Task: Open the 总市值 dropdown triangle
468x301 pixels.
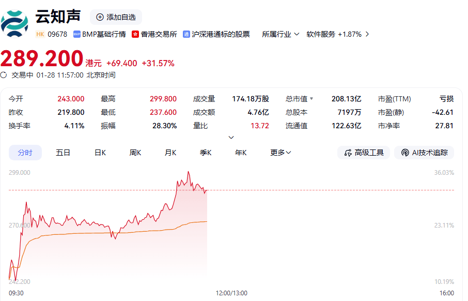Action: point(311,98)
